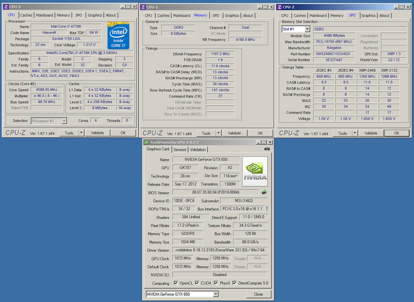Toggle the CUDA checkbox
Screen dimensions: 414x302
coord(197,283)
